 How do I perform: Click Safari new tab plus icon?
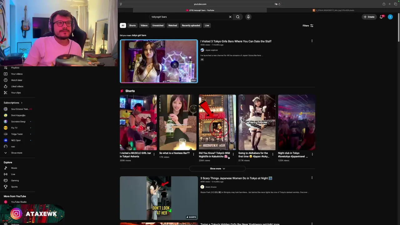click(x=389, y=4)
